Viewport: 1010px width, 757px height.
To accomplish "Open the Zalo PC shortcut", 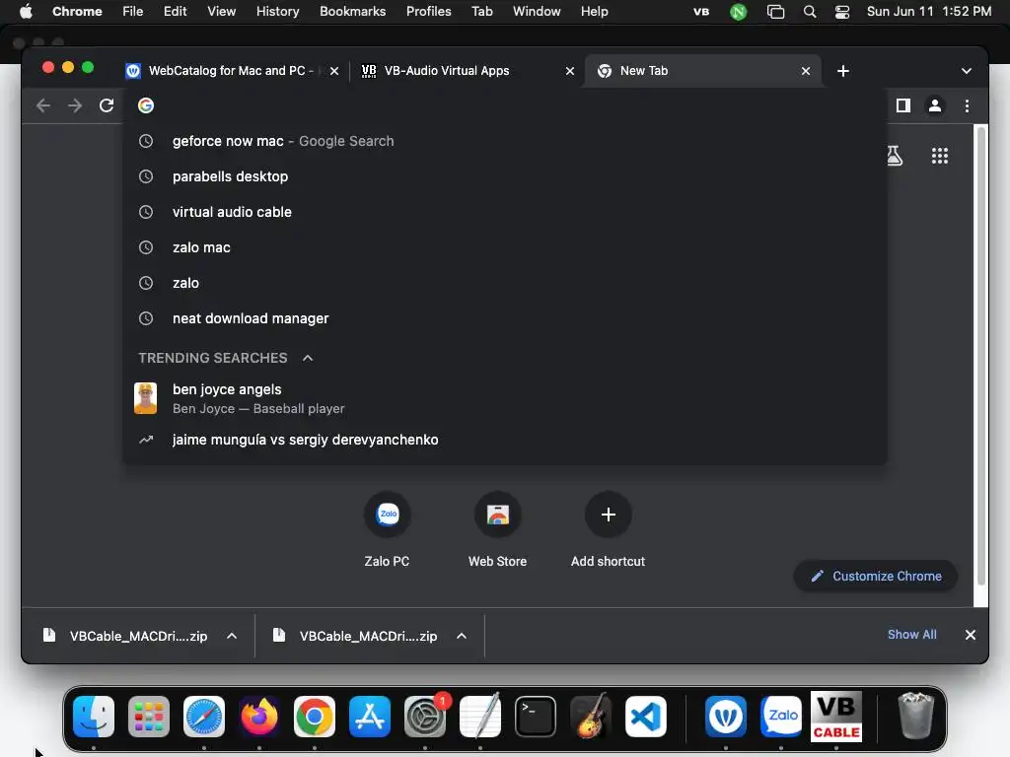I will coord(387,530).
